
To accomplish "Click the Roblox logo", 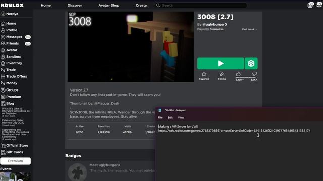I will (x=12, y=5).
